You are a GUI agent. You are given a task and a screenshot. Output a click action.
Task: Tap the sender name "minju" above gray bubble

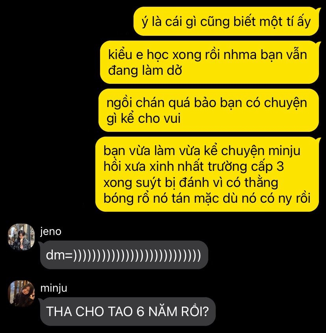coord(54,288)
